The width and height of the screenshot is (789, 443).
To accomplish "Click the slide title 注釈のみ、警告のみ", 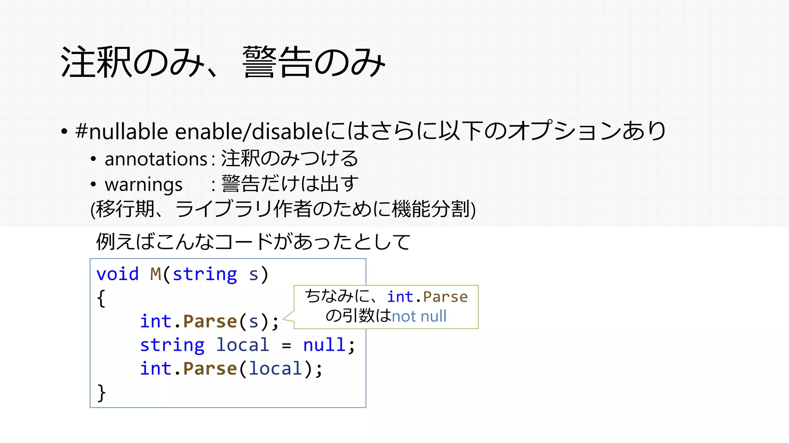I will [223, 62].
